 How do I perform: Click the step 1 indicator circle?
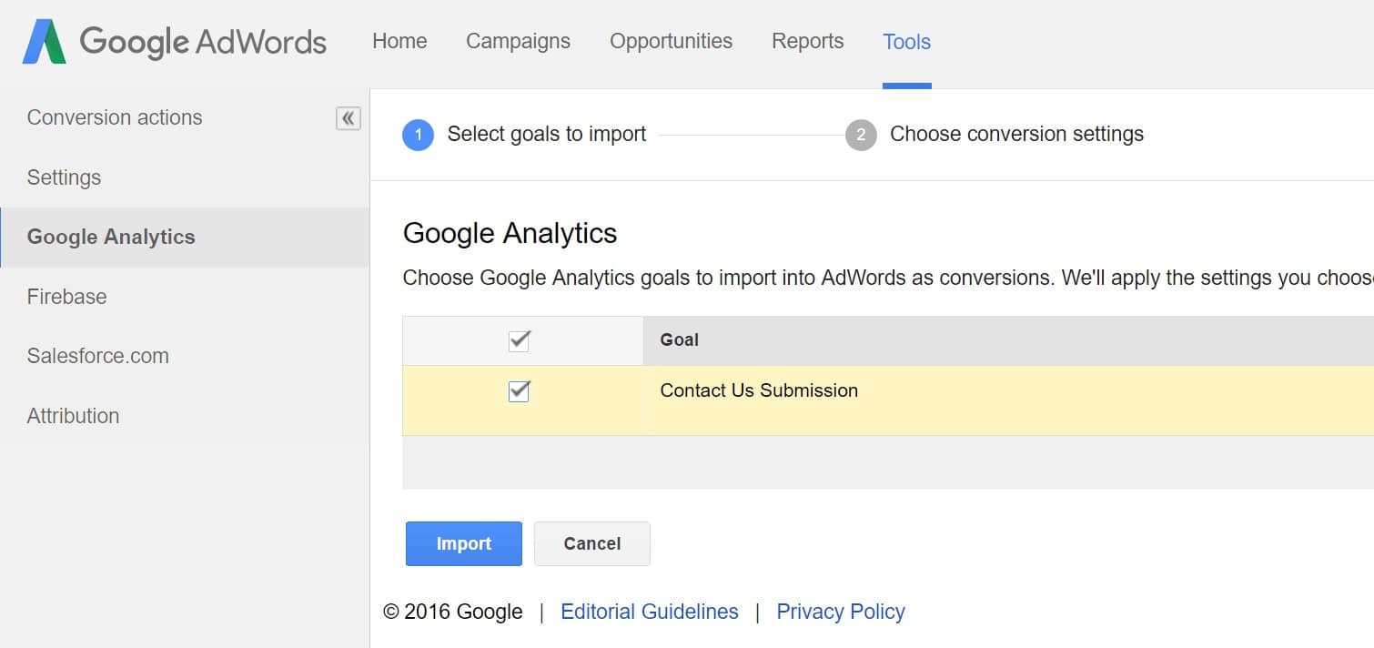coord(419,134)
